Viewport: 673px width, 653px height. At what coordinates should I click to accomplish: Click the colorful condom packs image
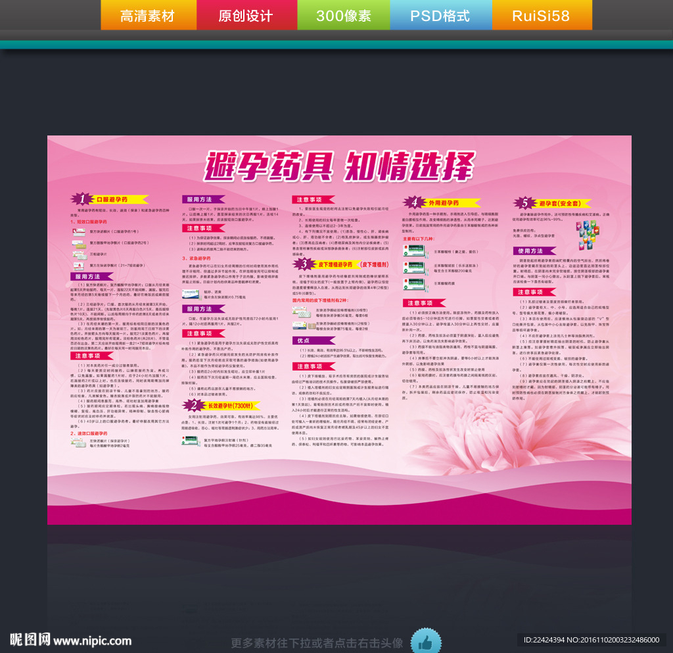(x=587, y=235)
